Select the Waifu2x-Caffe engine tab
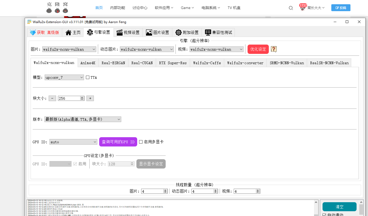Viewport: 368px width, 216px height. click(x=207, y=63)
